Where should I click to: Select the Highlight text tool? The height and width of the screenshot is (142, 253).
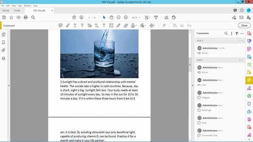coord(68,25)
